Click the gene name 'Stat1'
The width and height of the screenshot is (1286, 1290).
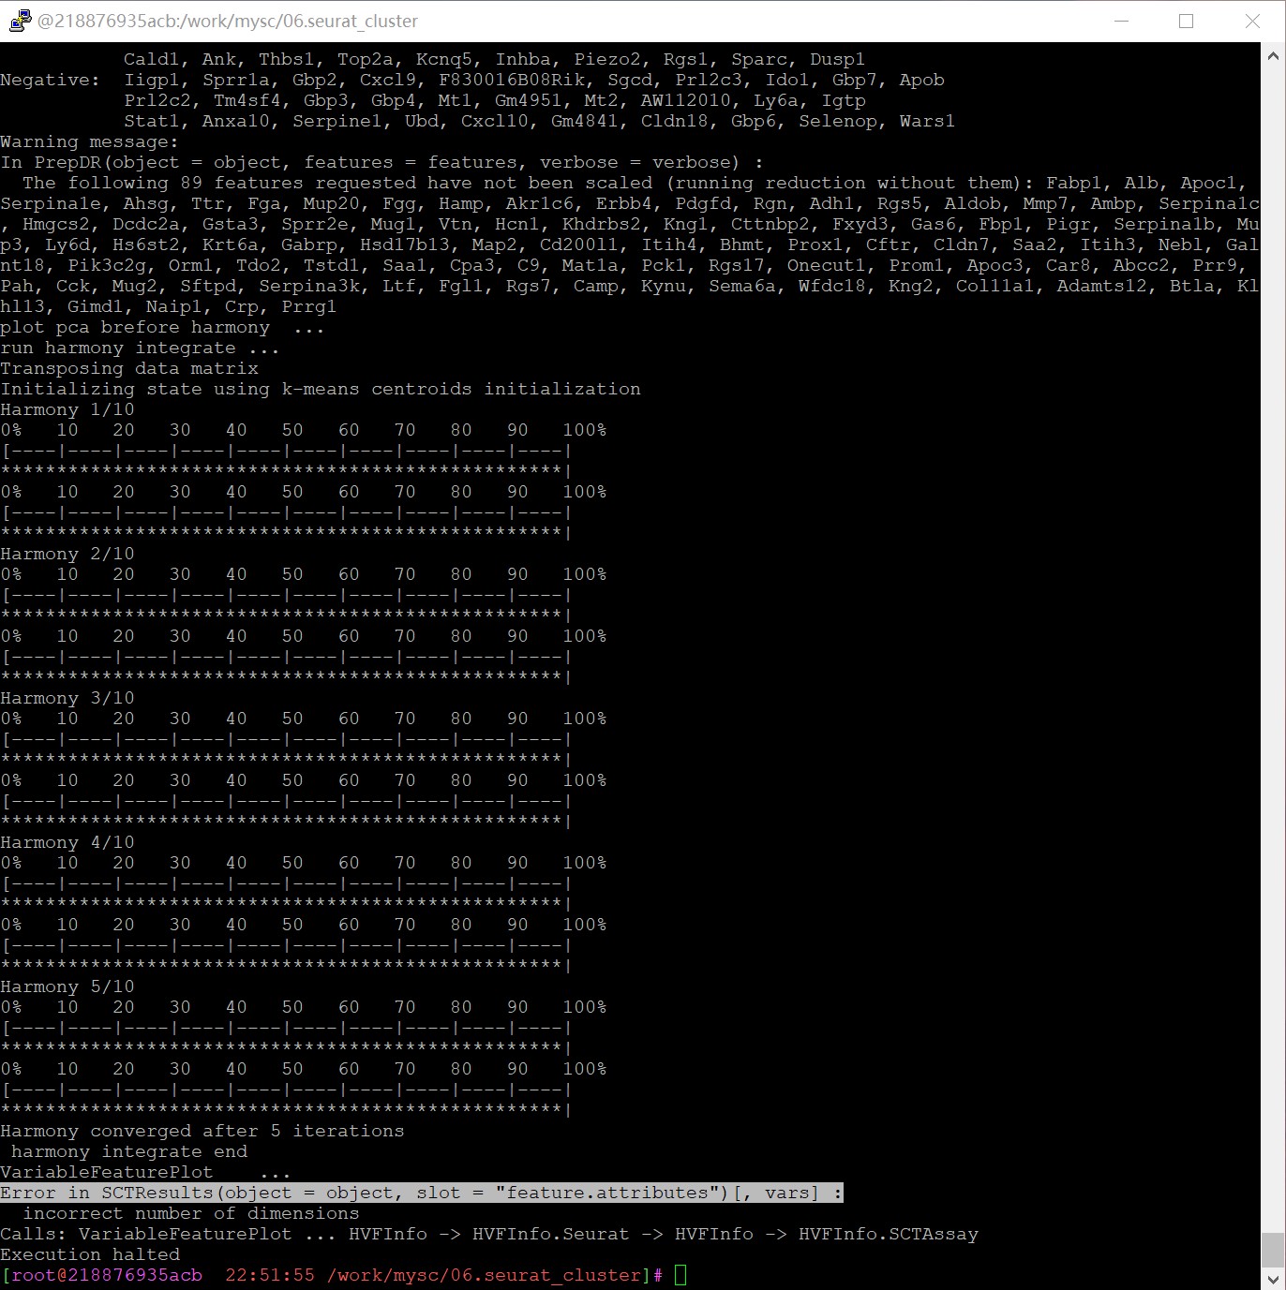click(152, 122)
